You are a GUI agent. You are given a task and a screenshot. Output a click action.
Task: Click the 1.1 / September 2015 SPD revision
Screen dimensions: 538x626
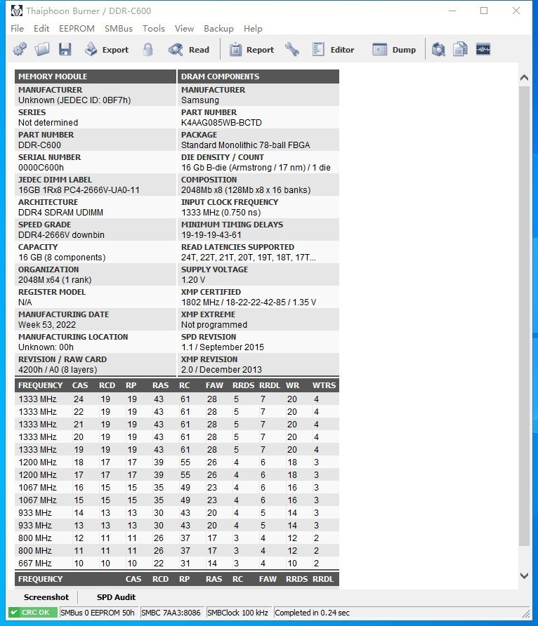click(x=223, y=347)
